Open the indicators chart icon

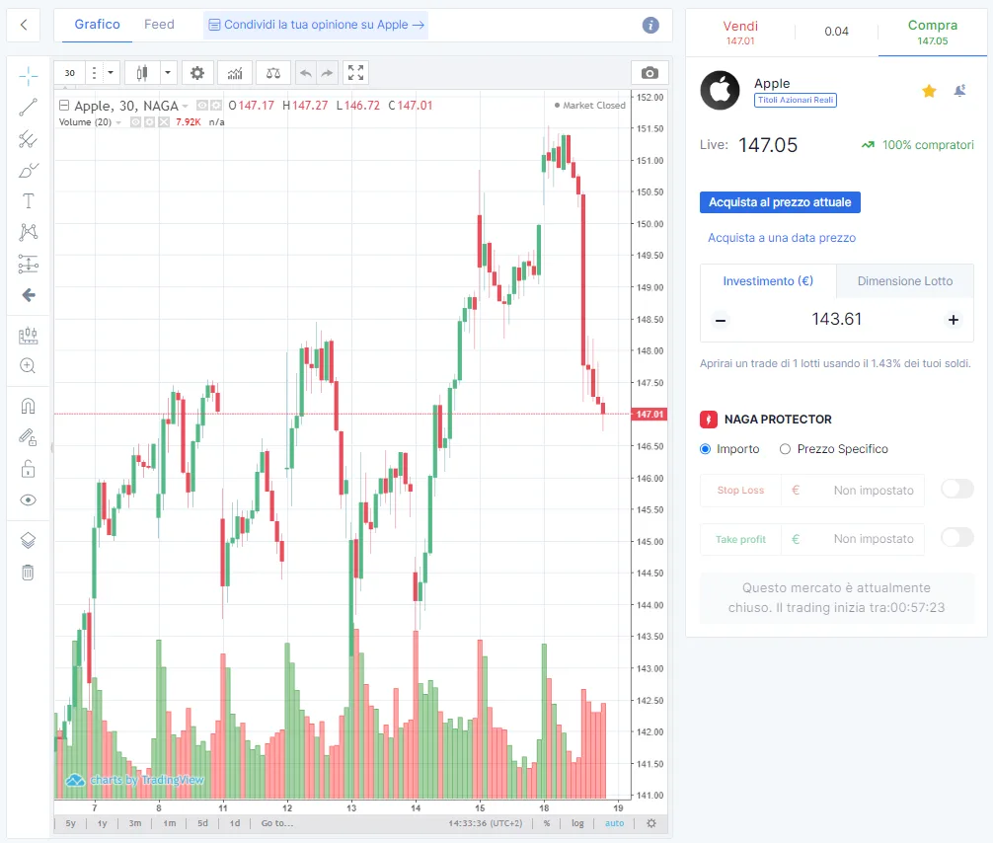[235, 73]
